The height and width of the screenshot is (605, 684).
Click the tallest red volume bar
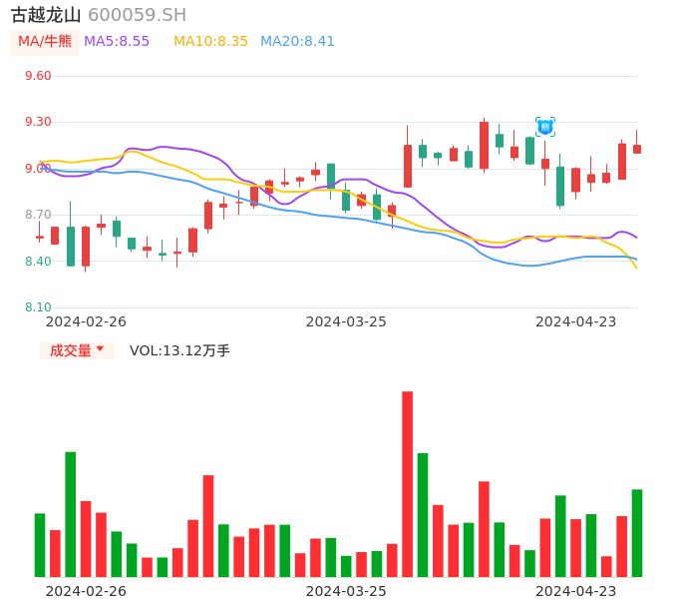[x=407, y=484]
